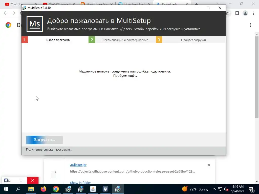Screen dimensions: 259x194
Task: Open the JClicker.jar download link in Chrome
Action: coord(78,165)
